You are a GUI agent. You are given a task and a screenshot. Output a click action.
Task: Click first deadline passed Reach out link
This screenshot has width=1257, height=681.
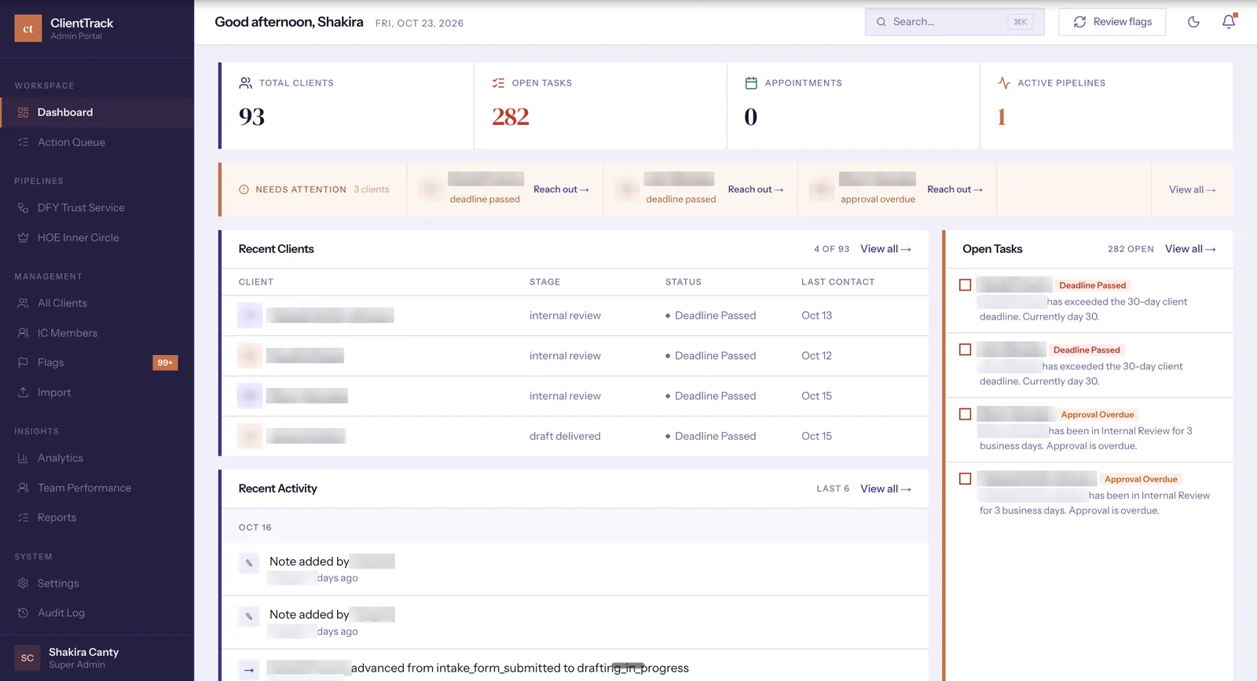click(x=561, y=189)
